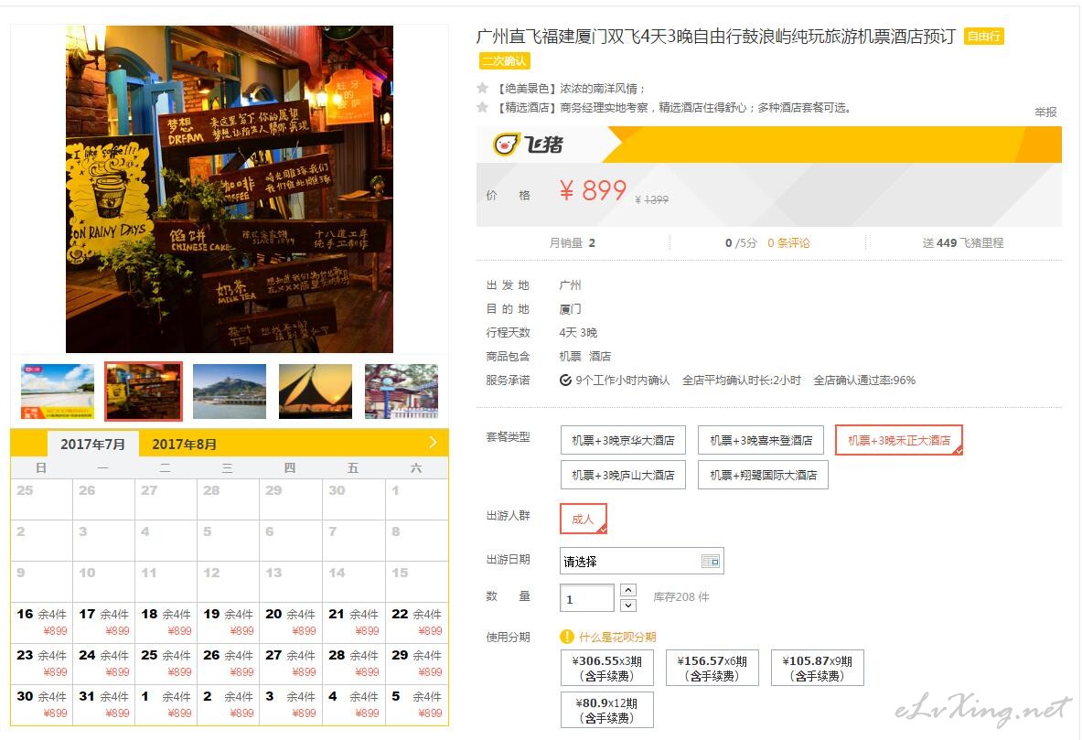This screenshot has width=1082, height=740.
Task: Decrease quantity with the down arrow
Action: [x=628, y=606]
